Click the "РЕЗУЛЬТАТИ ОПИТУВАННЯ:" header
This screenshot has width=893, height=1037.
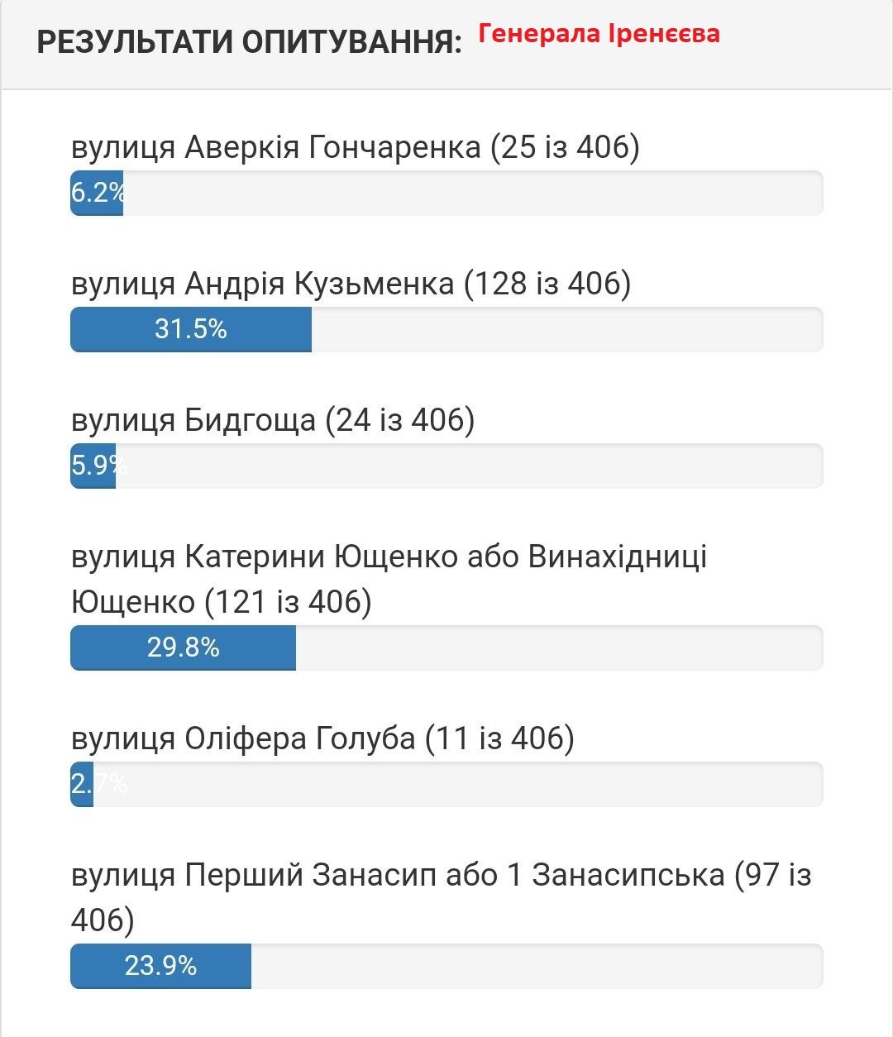tap(249, 41)
